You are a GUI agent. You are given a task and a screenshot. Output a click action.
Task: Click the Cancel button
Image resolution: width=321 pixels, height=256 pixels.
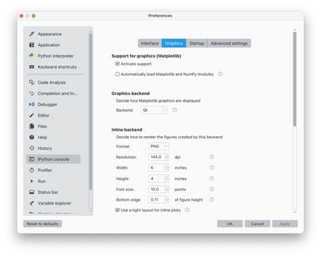[x=257, y=223]
